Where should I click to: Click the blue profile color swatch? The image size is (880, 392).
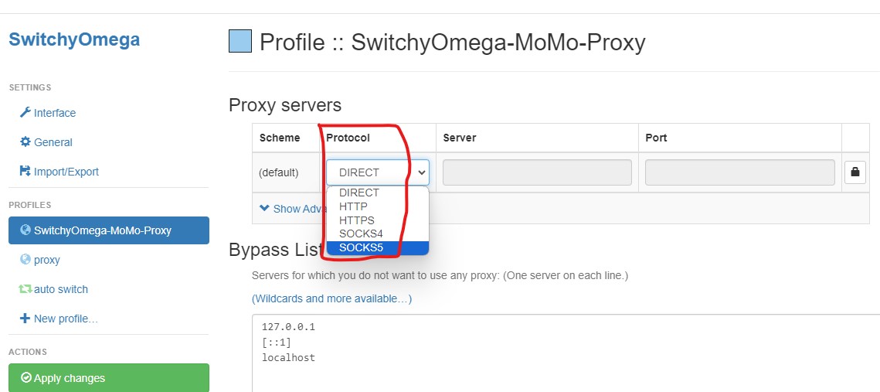[x=240, y=42]
